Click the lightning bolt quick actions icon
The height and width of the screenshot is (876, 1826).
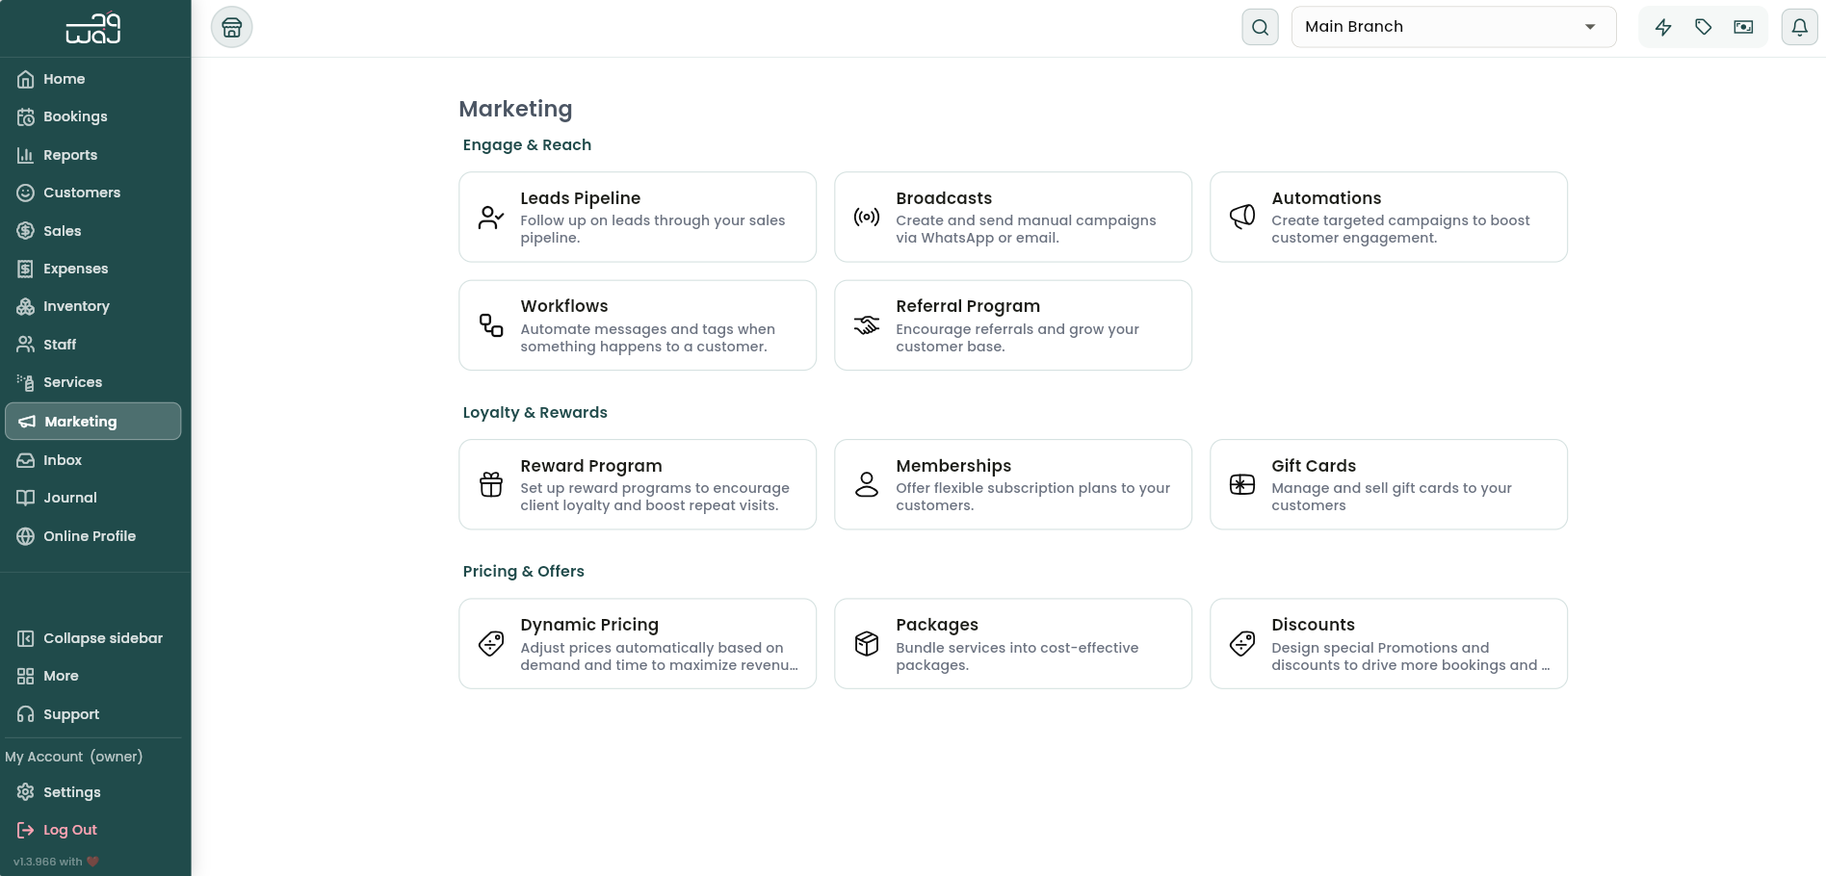click(x=1663, y=27)
